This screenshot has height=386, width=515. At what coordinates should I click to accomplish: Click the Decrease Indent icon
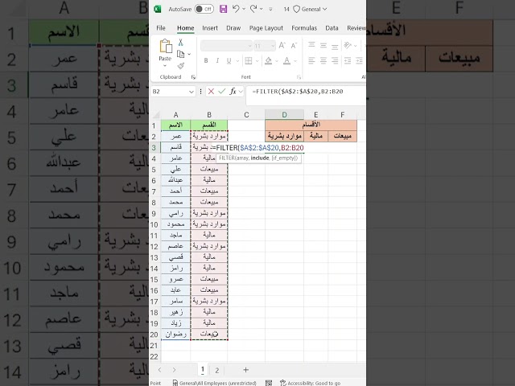point(348,61)
